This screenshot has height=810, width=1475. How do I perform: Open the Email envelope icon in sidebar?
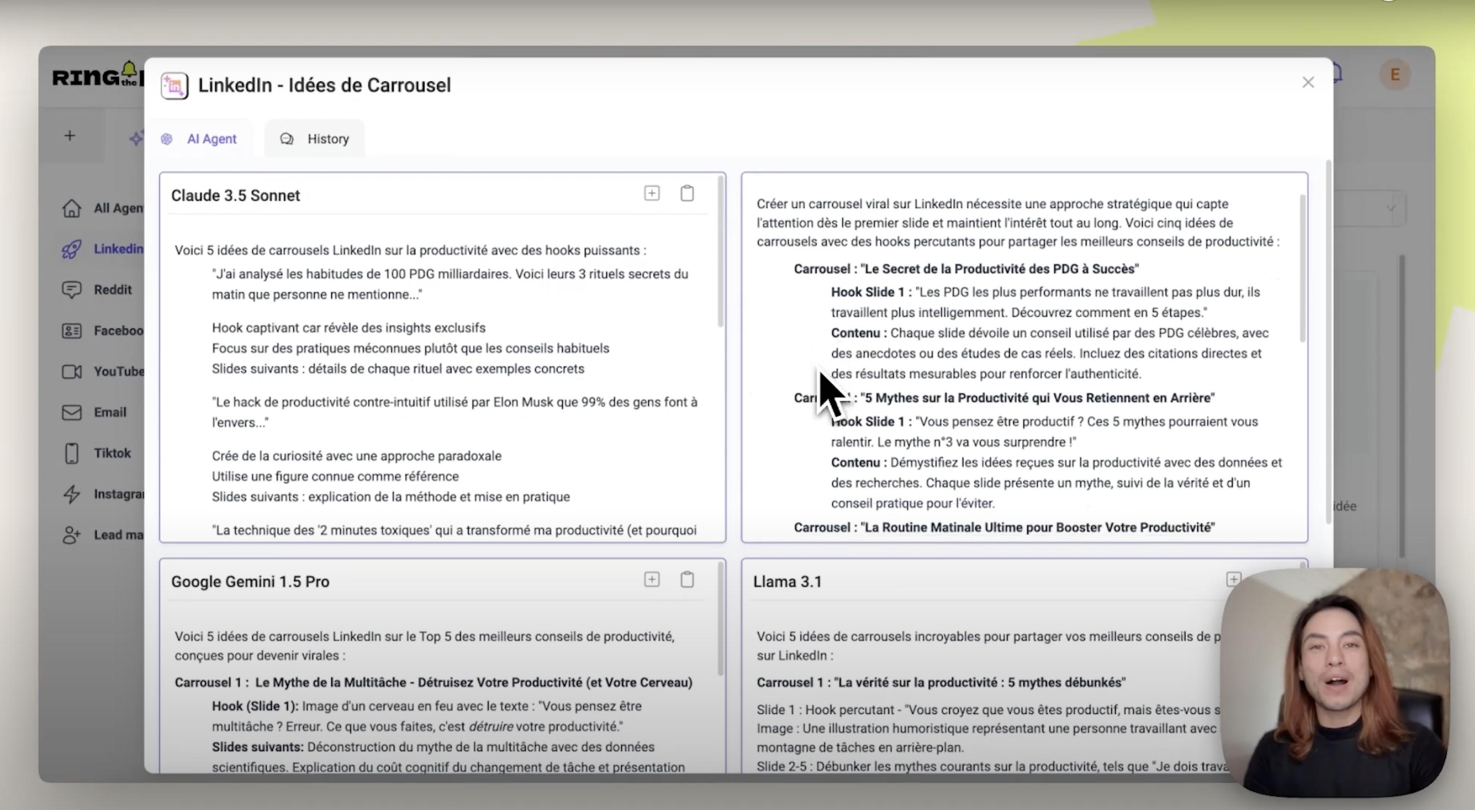coord(72,412)
